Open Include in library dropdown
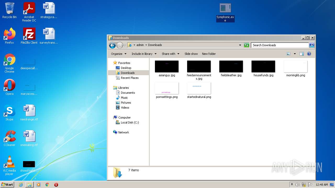This screenshot has width=335, height=188. click(144, 54)
